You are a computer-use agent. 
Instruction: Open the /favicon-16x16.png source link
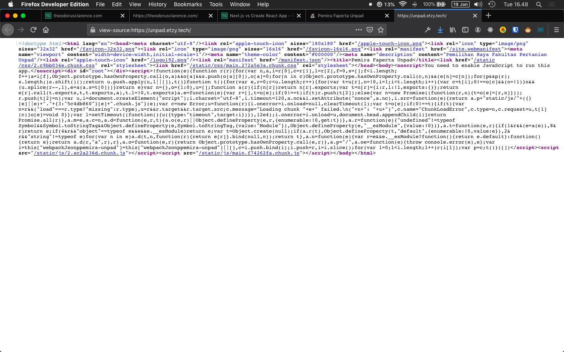pos(333,49)
